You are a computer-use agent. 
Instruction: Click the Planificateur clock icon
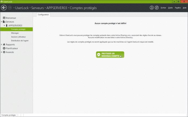(4, 48)
